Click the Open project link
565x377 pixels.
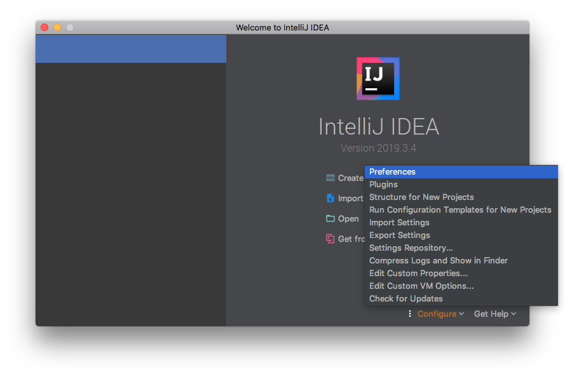(348, 218)
